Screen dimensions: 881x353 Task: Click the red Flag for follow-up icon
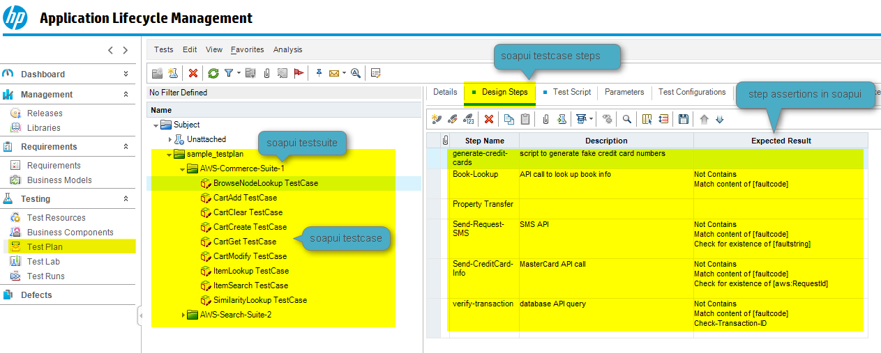tap(299, 72)
